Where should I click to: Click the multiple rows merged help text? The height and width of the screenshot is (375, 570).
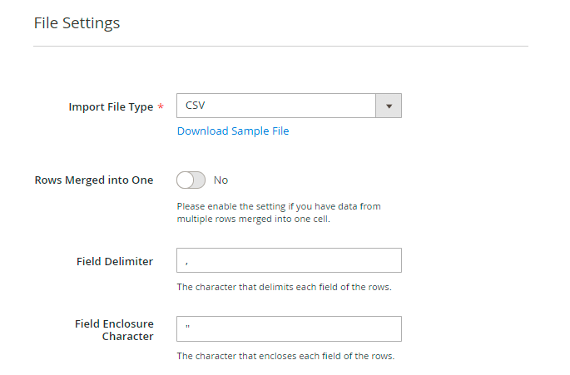click(279, 212)
